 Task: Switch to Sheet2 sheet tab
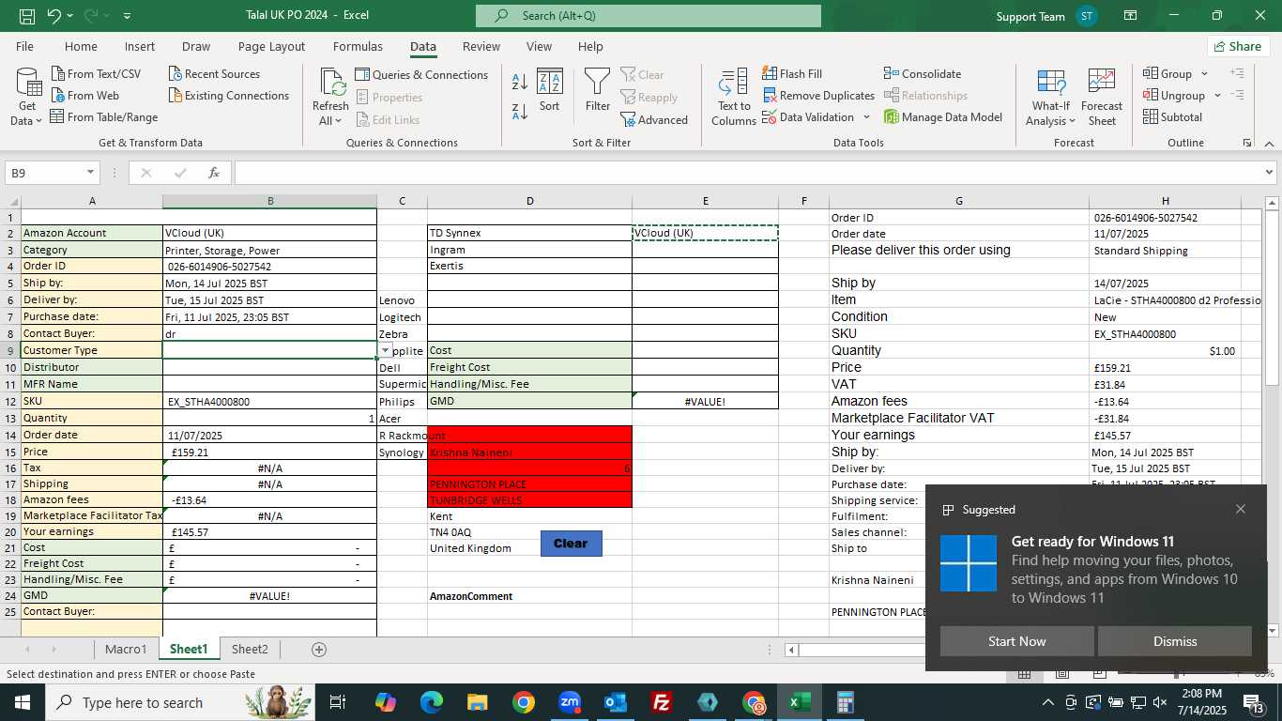pos(250,649)
